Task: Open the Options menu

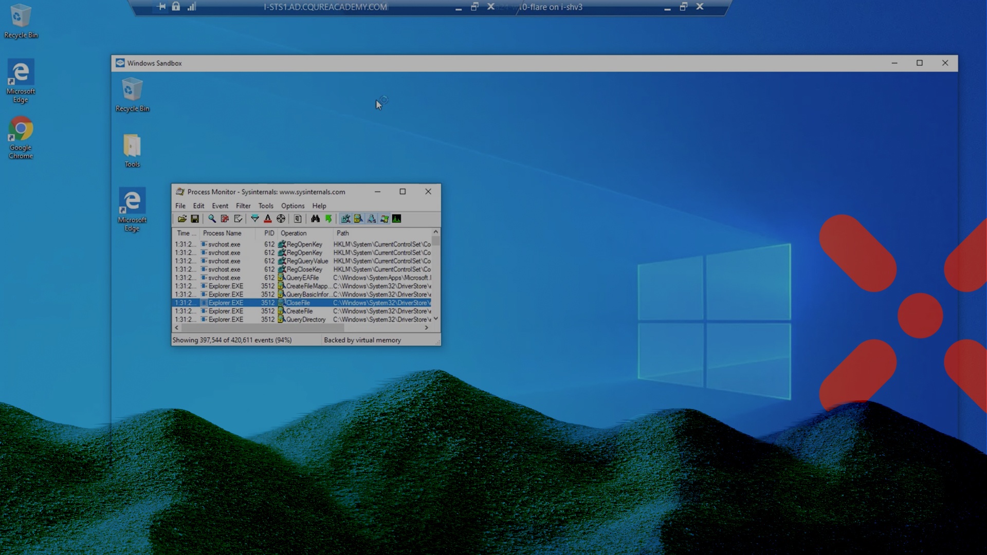Action: pyautogui.click(x=293, y=206)
